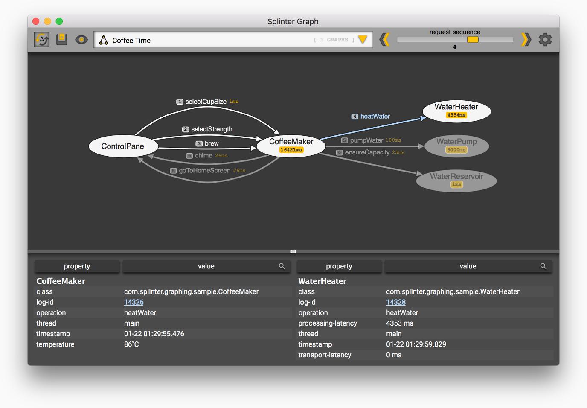Screen dimensions: 587x408
Task: Toggle the eye visibility icon
Action: click(81, 40)
